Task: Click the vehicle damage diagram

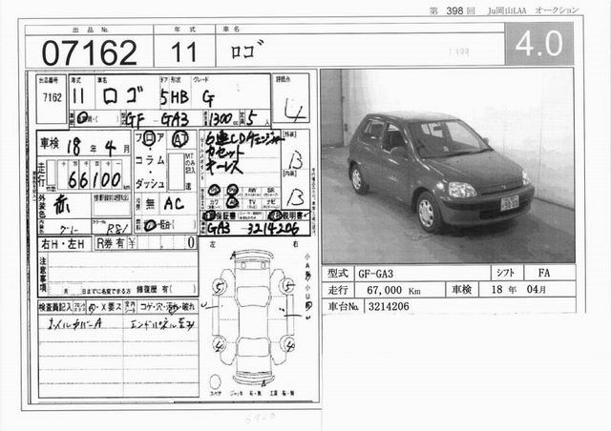Action: tap(253, 318)
